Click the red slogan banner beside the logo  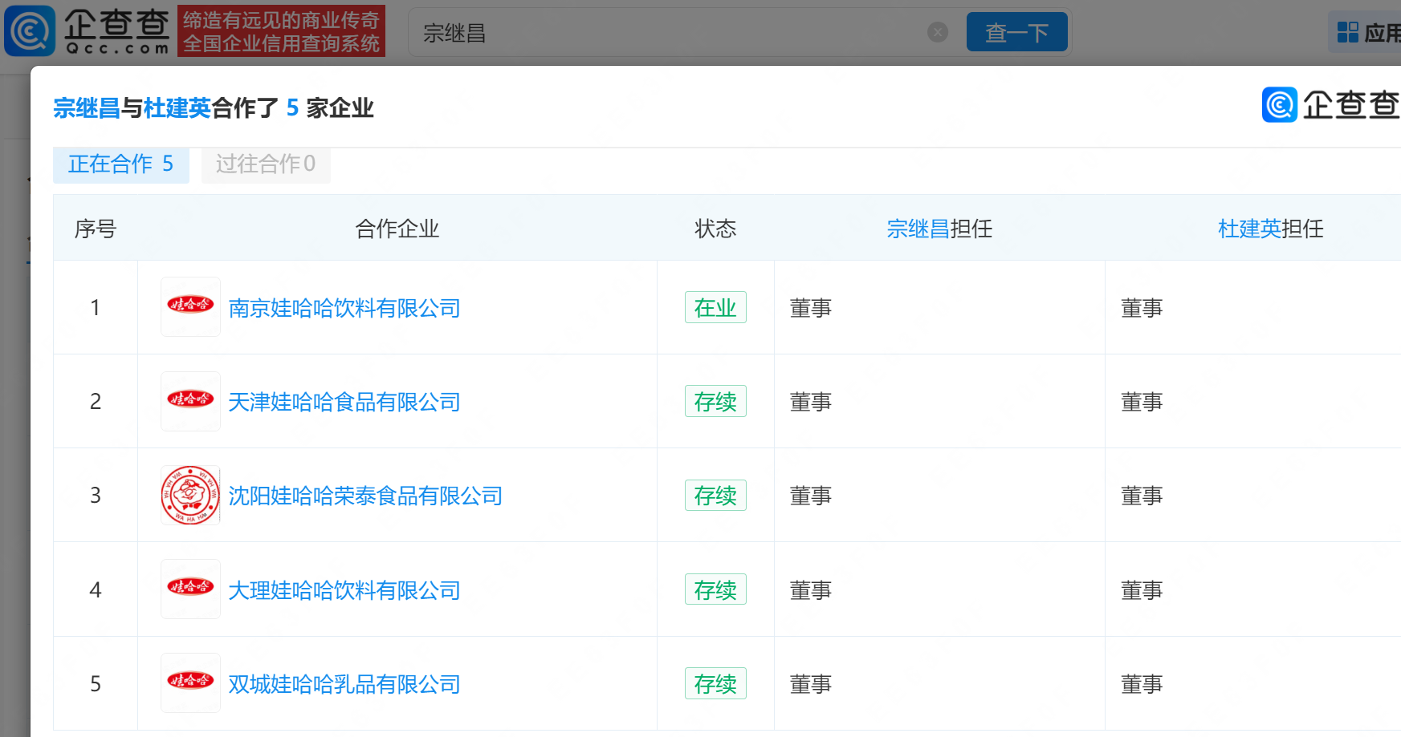pyautogui.click(x=281, y=31)
